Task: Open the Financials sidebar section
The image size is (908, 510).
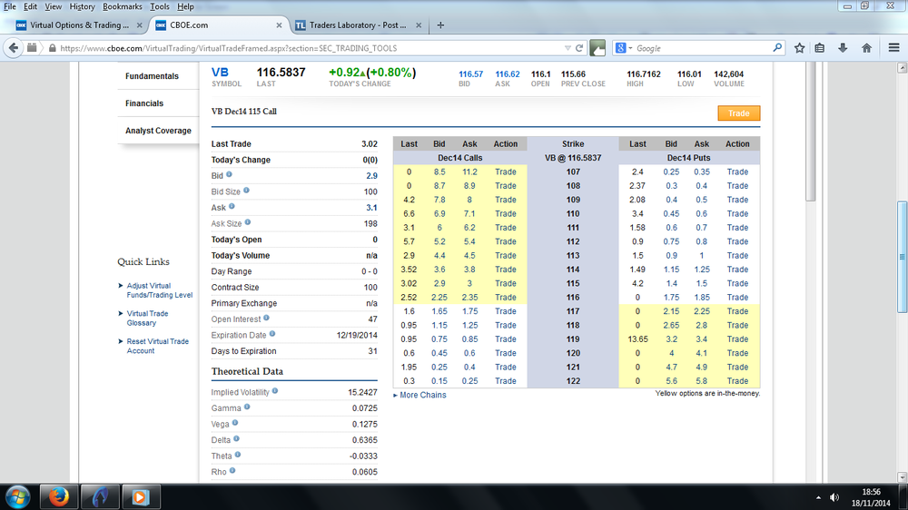Action: [144, 103]
